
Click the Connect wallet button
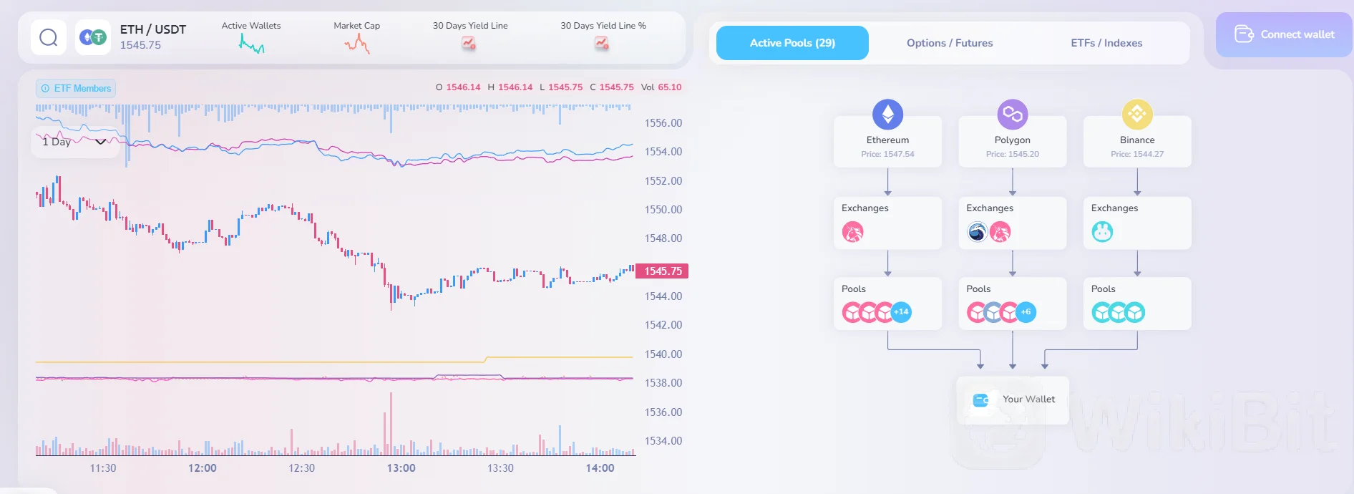tap(1283, 34)
